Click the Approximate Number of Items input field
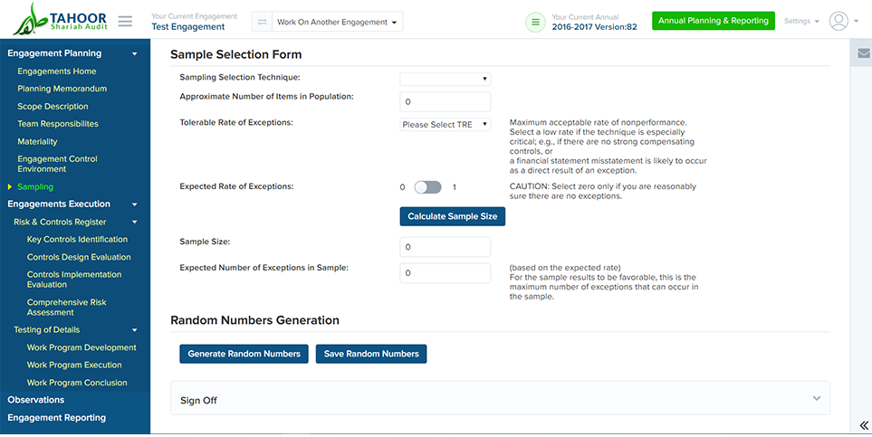Viewport: 872px width, 437px height. point(445,101)
